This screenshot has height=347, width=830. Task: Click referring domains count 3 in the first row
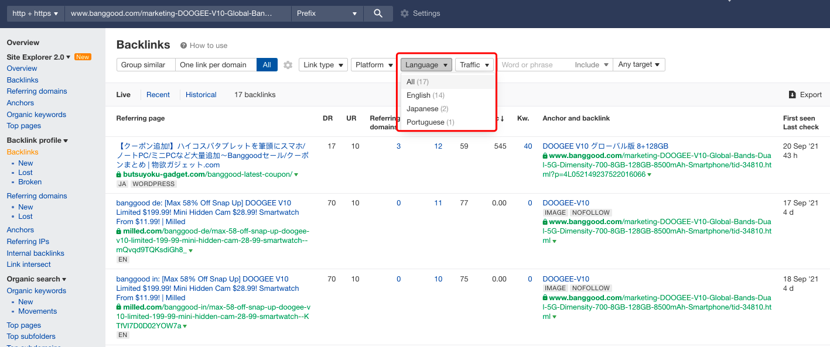pos(398,146)
